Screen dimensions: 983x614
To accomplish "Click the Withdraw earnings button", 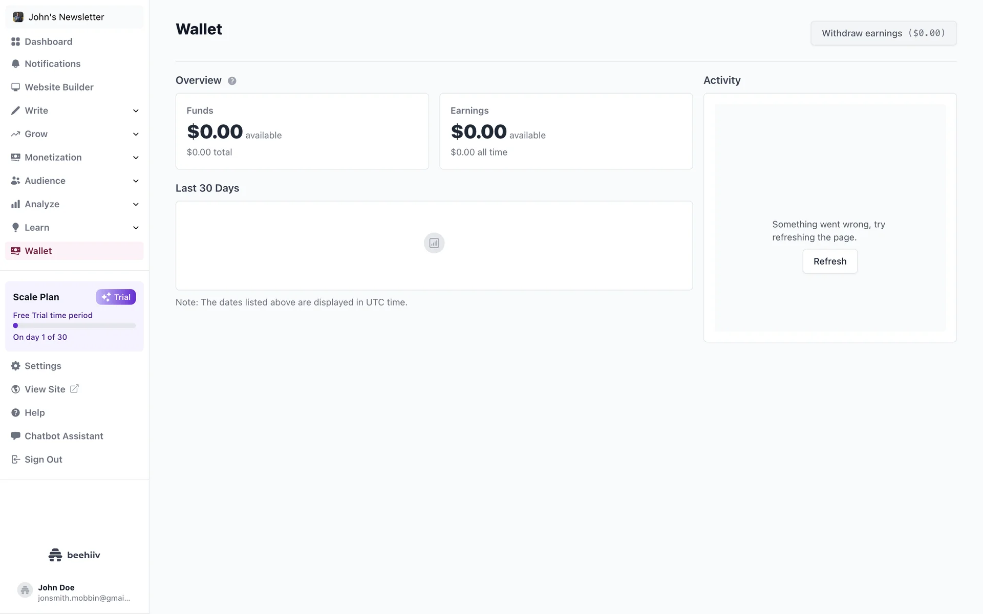I will coord(883,33).
